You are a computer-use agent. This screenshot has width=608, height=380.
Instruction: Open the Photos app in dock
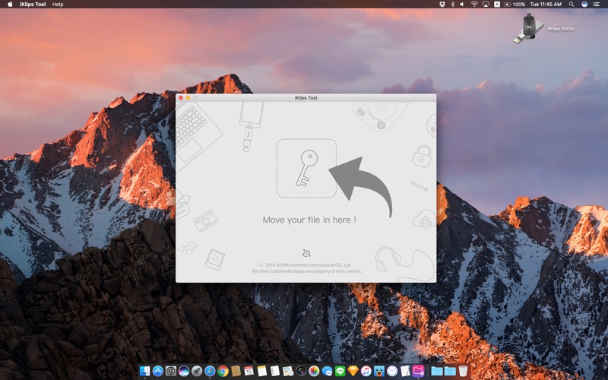314,371
